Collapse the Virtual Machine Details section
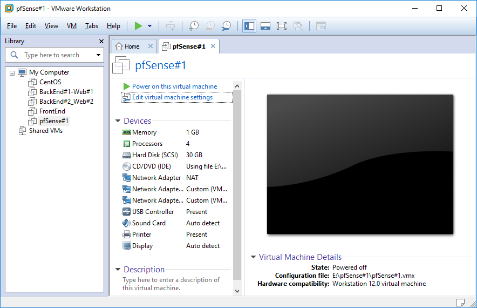The image size is (477, 308). pyautogui.click(x=253, y=257)
